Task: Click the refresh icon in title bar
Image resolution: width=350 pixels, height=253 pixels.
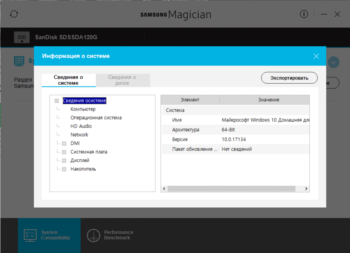Action: (14, 14)
